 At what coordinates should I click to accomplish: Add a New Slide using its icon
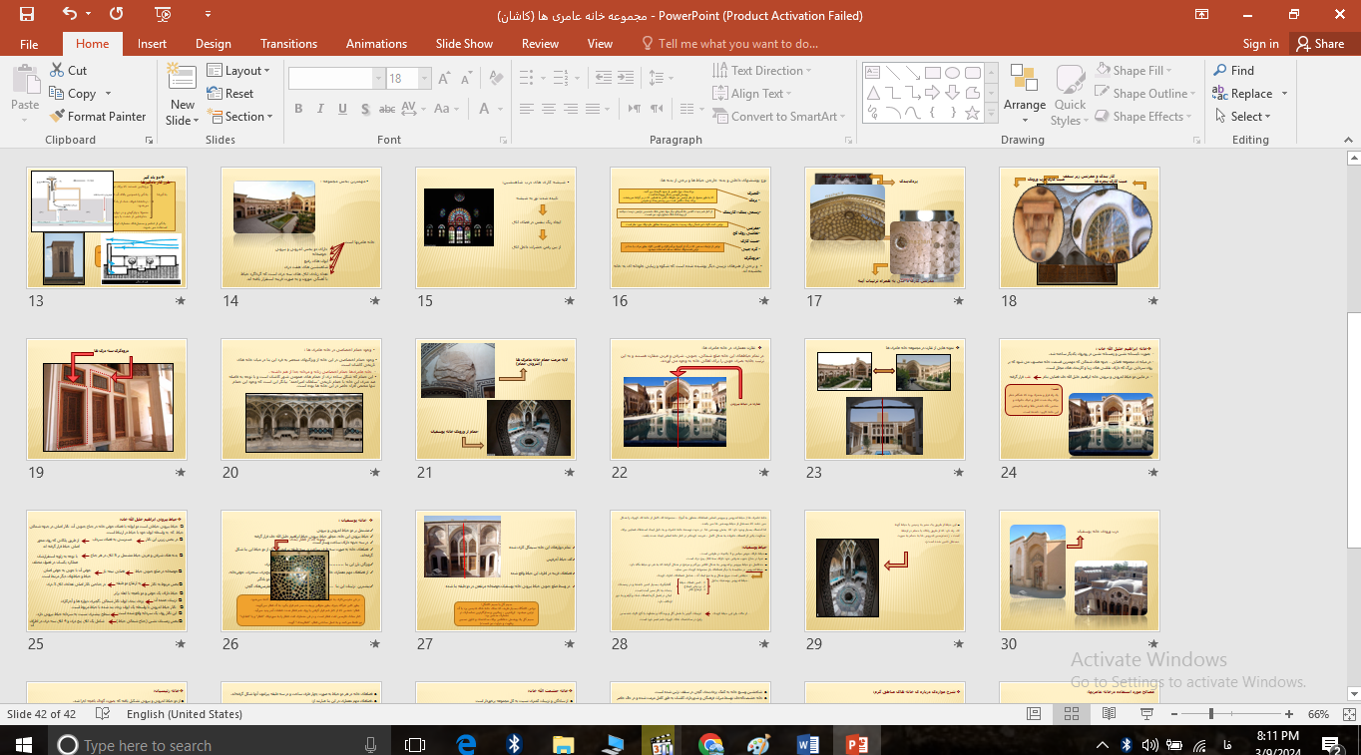[x=183, y=78]
